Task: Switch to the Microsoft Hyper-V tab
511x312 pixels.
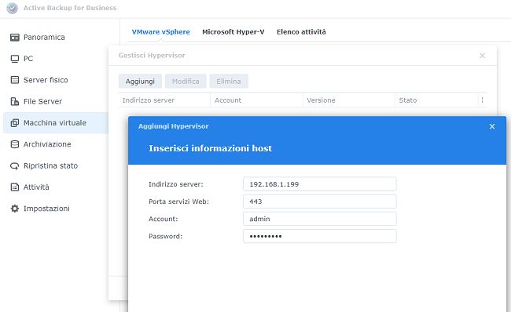Action: 233,32
